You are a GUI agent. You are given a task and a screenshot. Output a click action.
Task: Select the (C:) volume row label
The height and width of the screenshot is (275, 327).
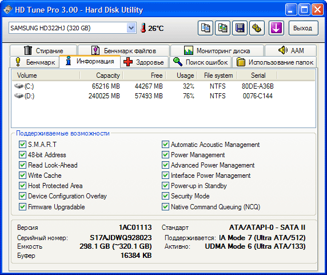[x=29, y=86]
